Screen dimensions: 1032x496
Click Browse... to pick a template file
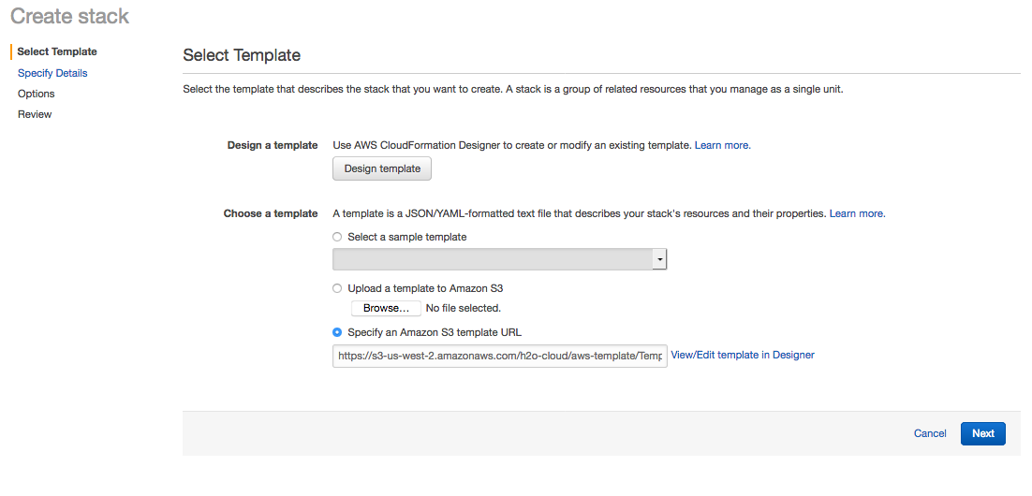[x=386, y=308]
